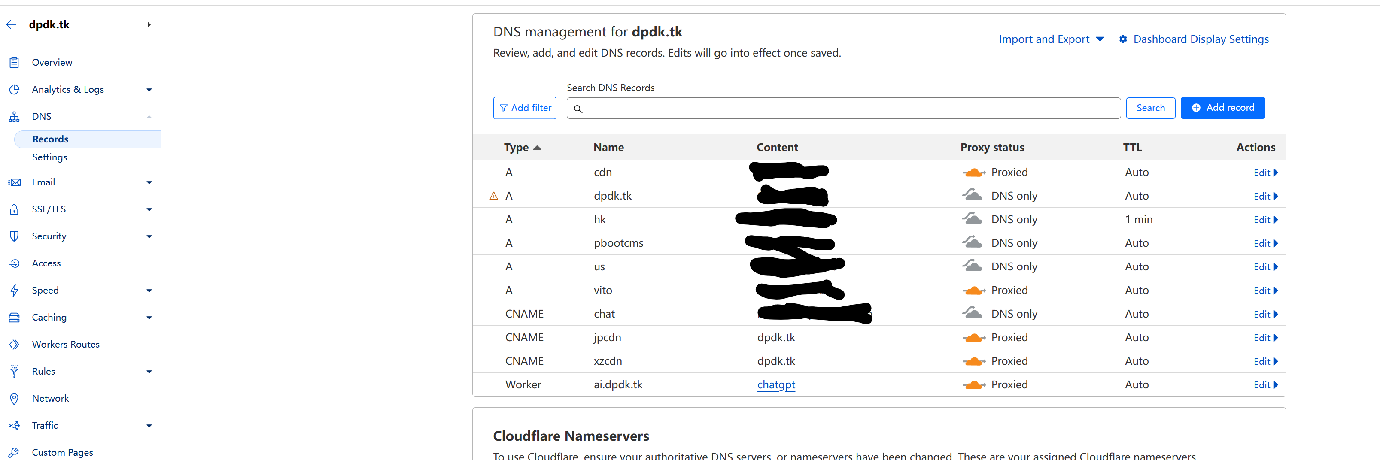Image resolution: width=1380 pixels, height=460 pixels.
Task: Edit the ai.dpdk.tk Worker record
Action: point(1265,385)
